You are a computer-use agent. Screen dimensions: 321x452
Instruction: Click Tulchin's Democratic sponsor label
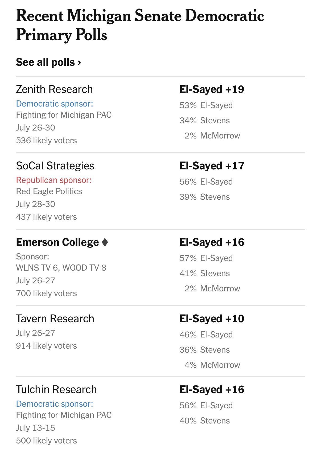point(55,404)
